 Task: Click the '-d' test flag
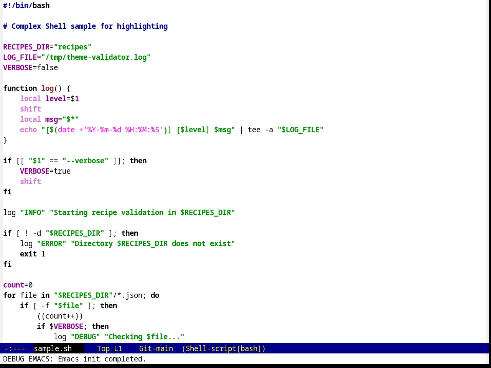(x=37, y=233)
